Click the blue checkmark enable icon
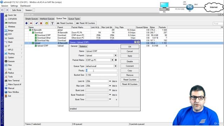Screen dimensions: 224x126 coord(36,23)
